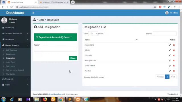Image resolution: width=182 pixels, height=102 pixels.
Task: Switch to the Facebook browser tab
Action: click(x=3, y=2)
